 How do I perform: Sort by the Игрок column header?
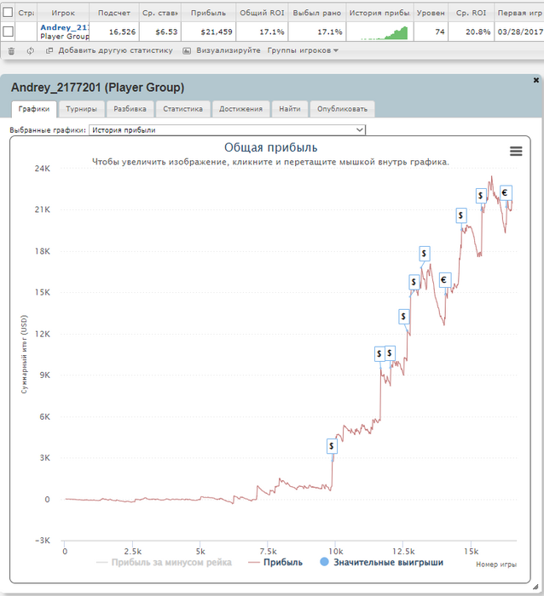click(63, 13)
